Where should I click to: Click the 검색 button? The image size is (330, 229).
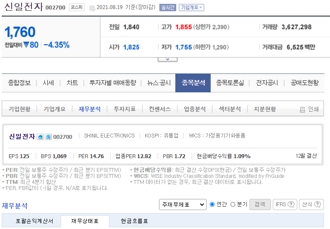(260, 205)
